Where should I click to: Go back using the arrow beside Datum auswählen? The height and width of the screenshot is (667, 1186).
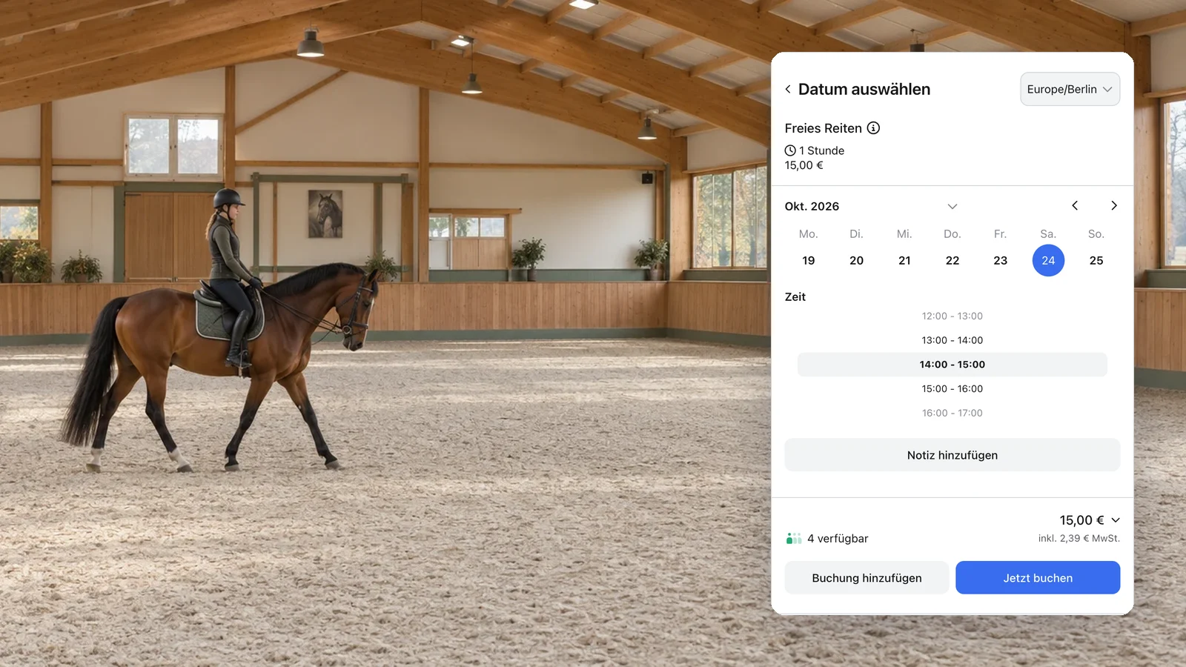coord(788,90)
